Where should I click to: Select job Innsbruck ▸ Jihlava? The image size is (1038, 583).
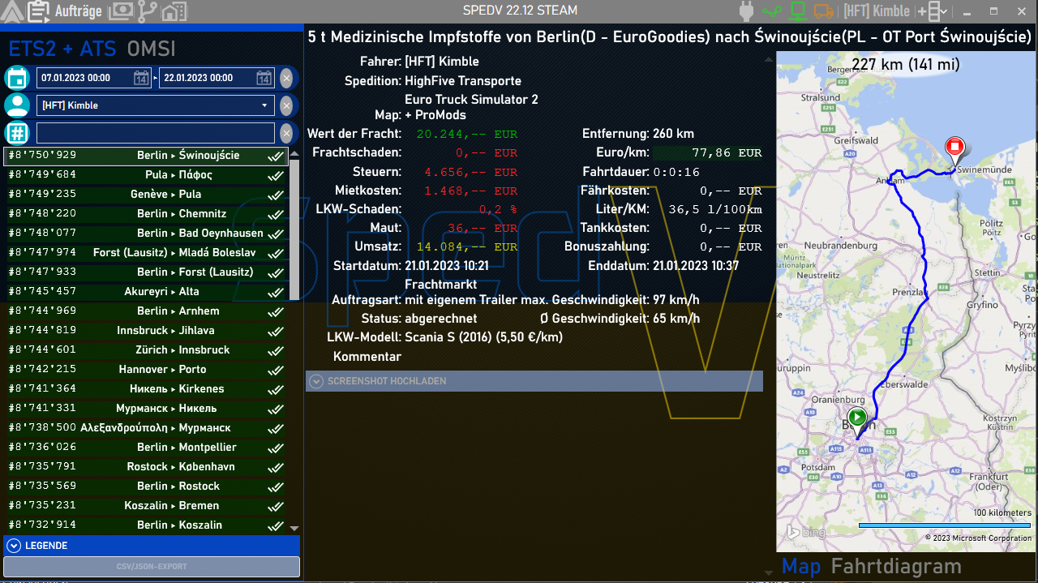pos(146,331)
